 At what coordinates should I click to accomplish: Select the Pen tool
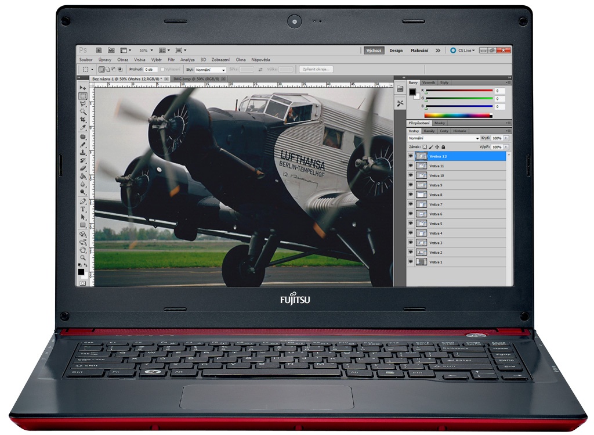(x=82, y=201)
